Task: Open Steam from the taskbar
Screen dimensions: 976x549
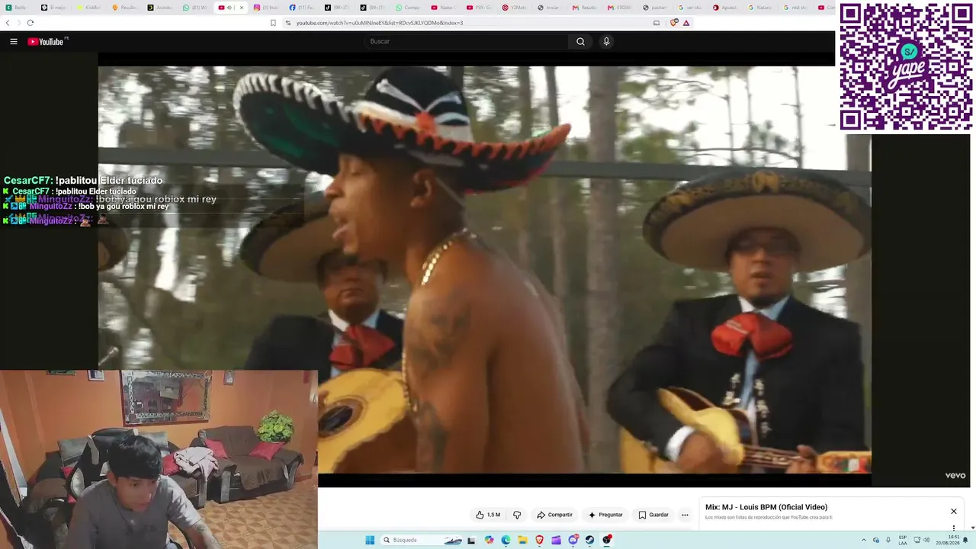Action: [590, 540]
